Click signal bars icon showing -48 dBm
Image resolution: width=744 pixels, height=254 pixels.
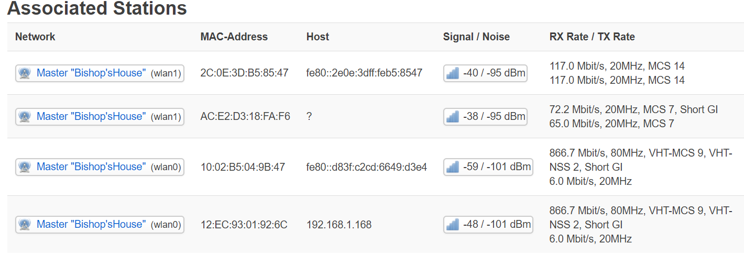pos(453,225)
